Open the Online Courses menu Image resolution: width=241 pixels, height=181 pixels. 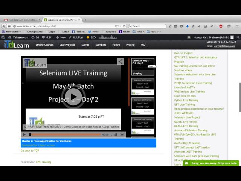(x=44, y=45)
